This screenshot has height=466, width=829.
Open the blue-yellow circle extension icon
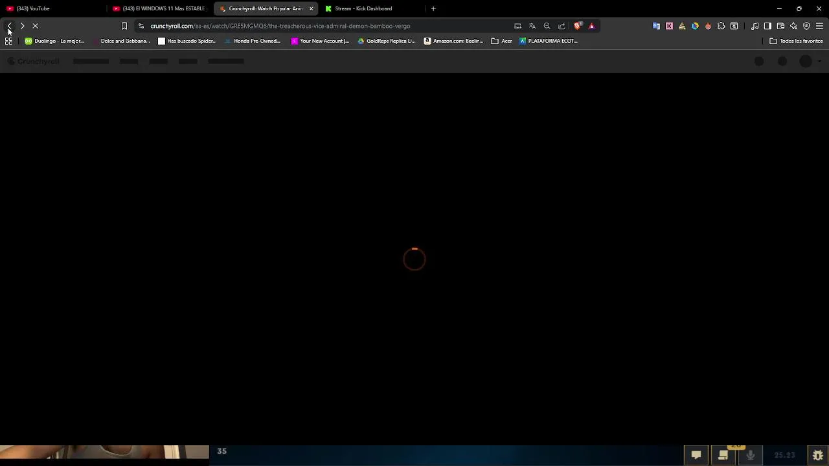[695, 26]
